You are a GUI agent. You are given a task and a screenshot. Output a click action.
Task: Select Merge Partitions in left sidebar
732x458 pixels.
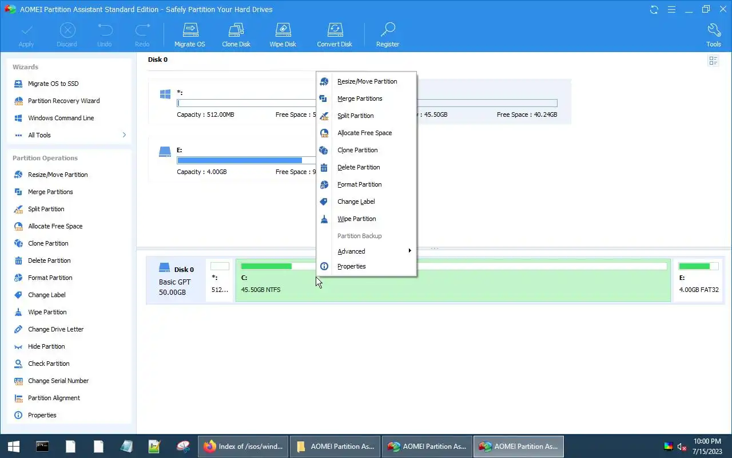coord(50,192)
